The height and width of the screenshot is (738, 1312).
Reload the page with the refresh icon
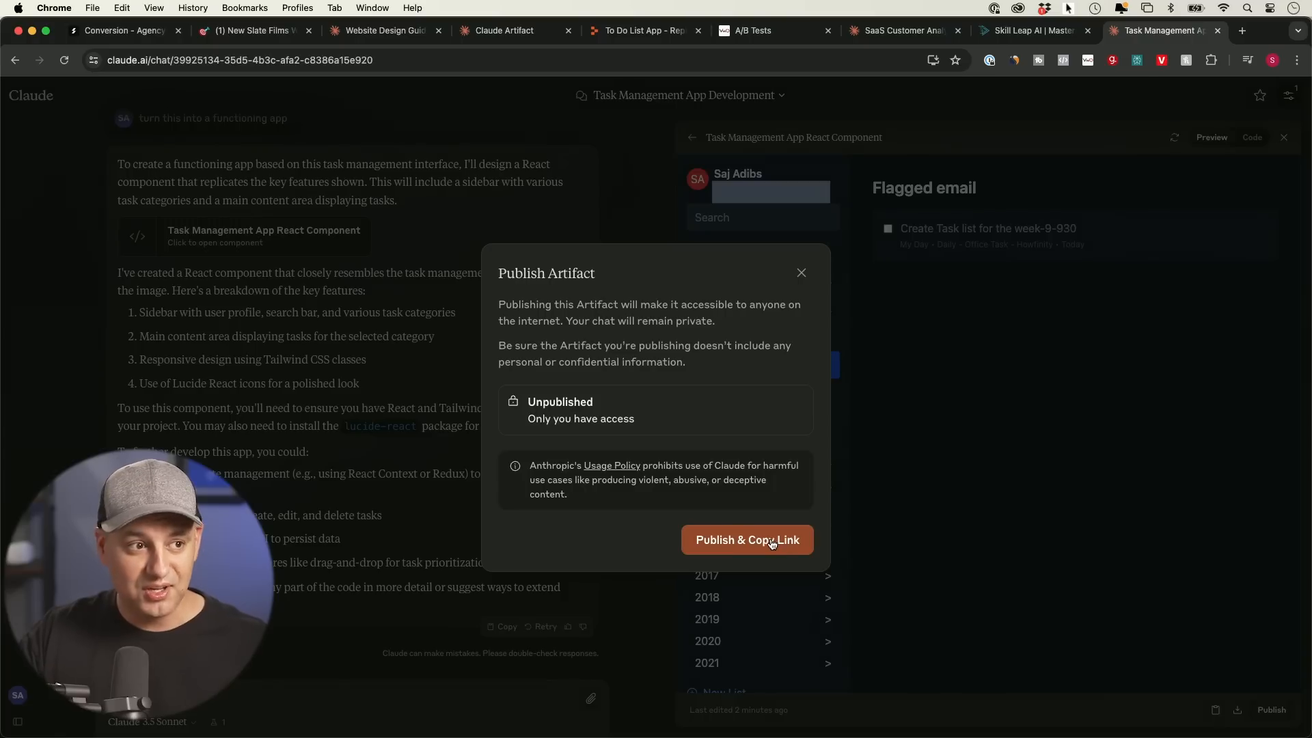coord(64,60)
